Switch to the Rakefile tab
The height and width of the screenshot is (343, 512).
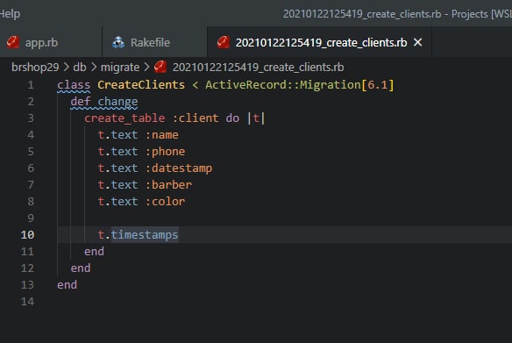pyautogui.click(x=155, y=42)
